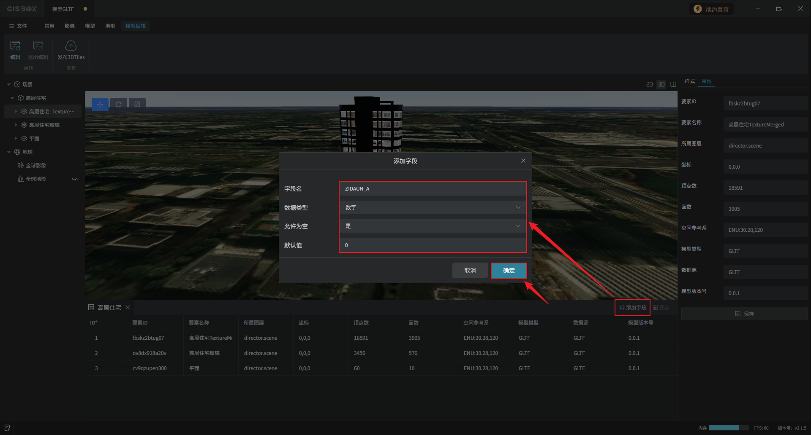Select the move tool in viewport

click(x=100, y=105)
